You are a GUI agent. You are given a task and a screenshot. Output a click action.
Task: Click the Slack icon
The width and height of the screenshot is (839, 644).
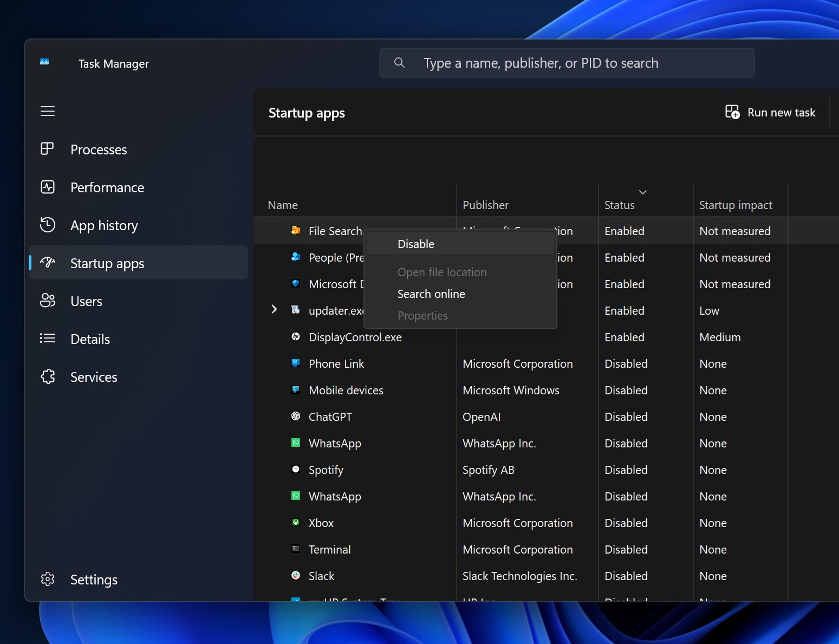point(296,576)
